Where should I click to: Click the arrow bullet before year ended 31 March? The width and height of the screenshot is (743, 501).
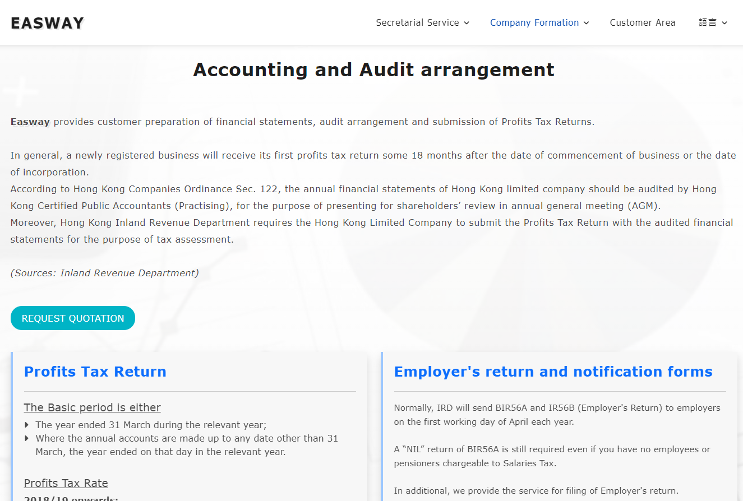click(x=27, y=425)
